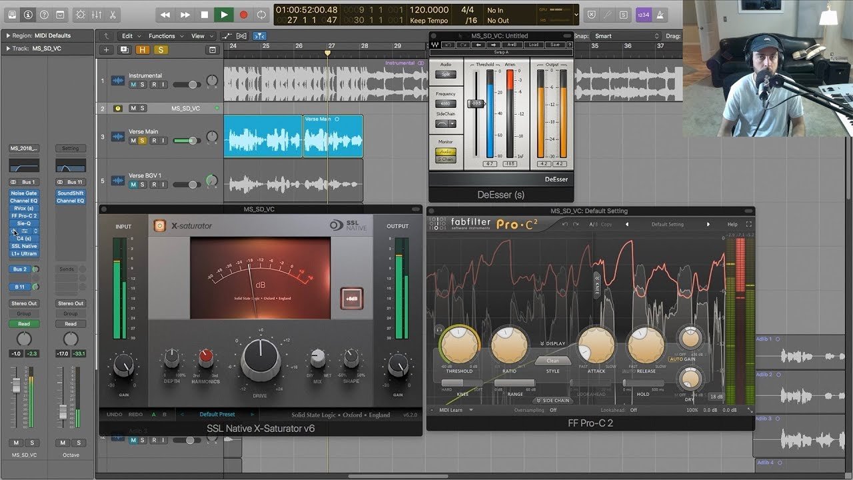Toggle the count-in 1234 button
853x480 pixels.
coord(644,15)
